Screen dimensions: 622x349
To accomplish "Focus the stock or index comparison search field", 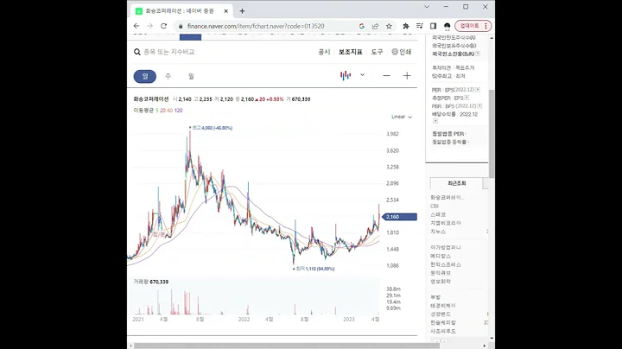I will [169, 52].
